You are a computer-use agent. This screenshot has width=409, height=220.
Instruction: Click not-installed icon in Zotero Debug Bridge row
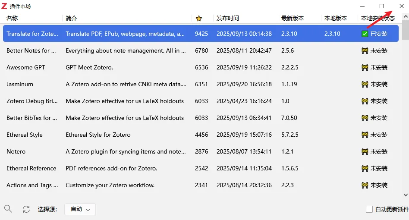pos(365,101)
